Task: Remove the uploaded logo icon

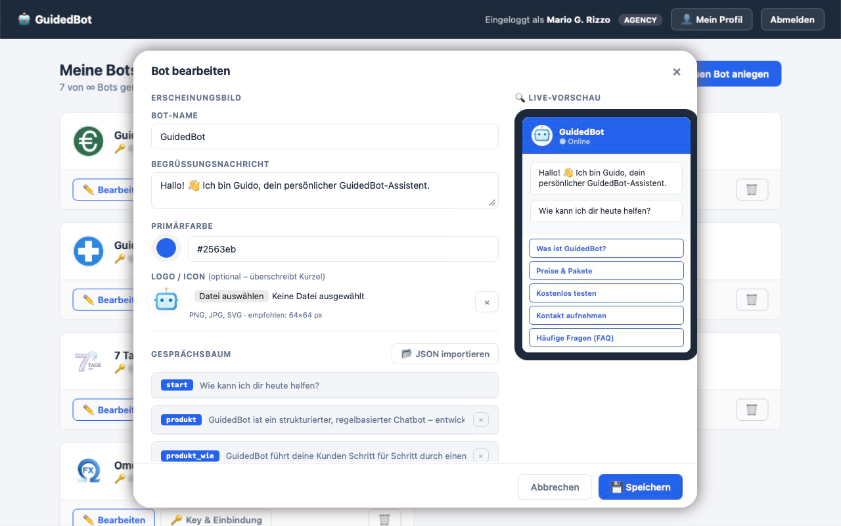Action: click(487, 302)
